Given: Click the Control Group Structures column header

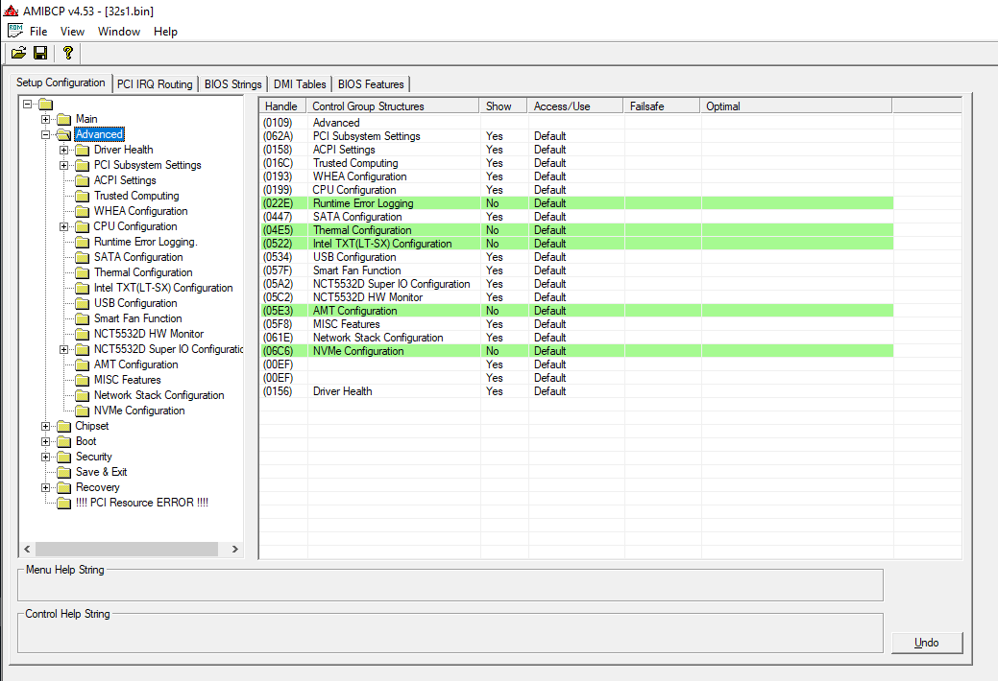Looking at the screenshot, I should [392, 106].
